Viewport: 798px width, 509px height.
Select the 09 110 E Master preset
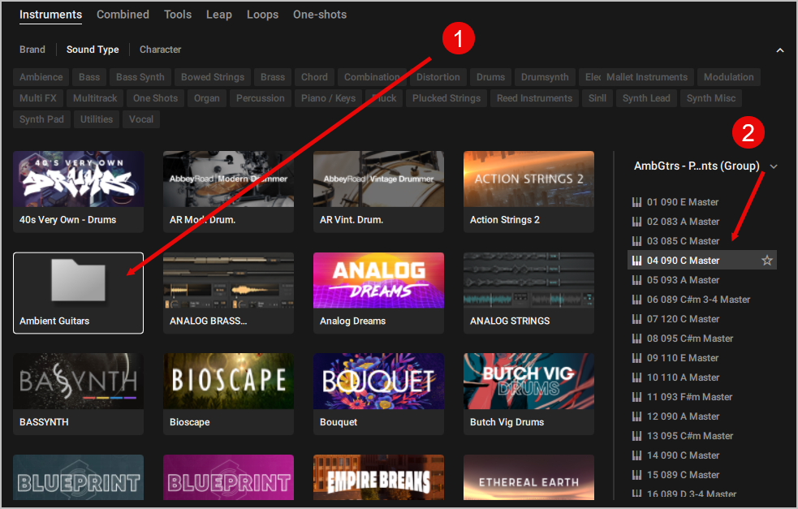coord(702,358)
